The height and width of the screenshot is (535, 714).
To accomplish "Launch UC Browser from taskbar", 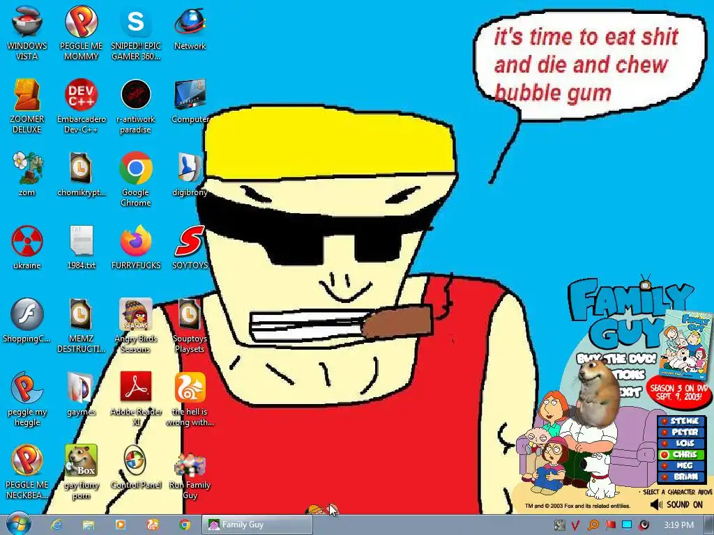I will [152, 525].
